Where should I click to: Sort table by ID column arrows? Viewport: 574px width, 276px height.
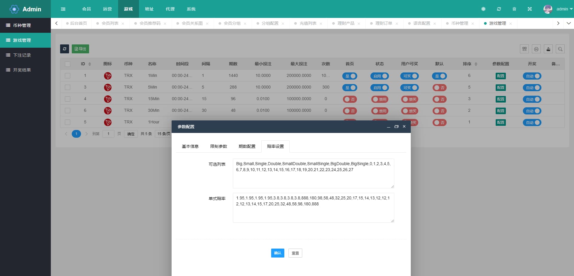point(89,64)
